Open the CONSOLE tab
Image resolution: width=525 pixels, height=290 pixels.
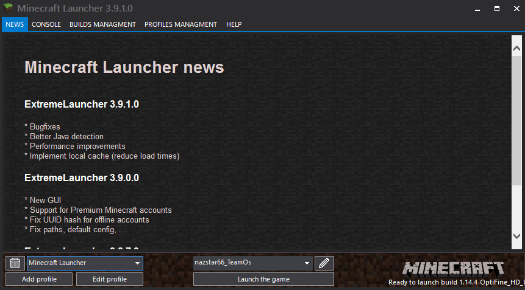click(x=46, y=24)
